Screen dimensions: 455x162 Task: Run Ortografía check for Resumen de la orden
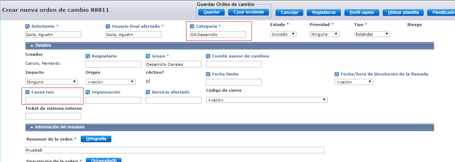96,139
